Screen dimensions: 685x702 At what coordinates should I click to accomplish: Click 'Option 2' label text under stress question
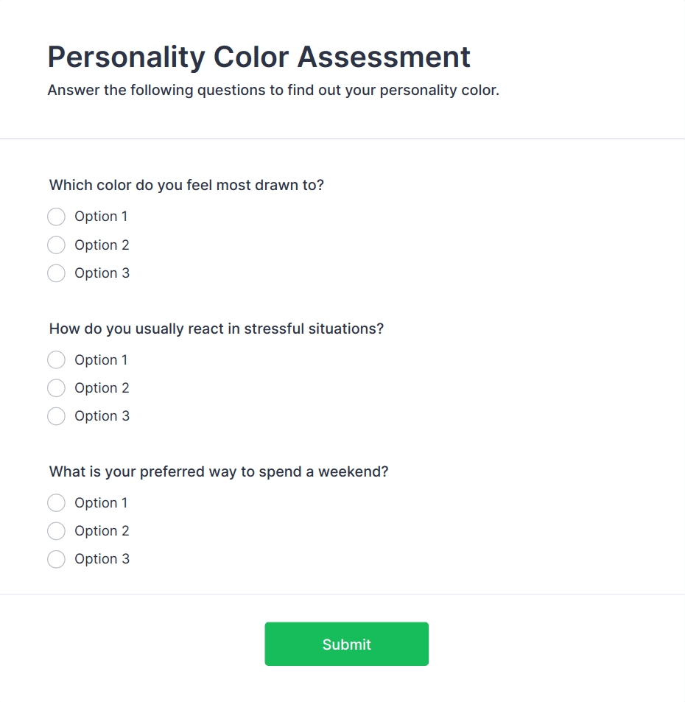(x=102, y=387)
